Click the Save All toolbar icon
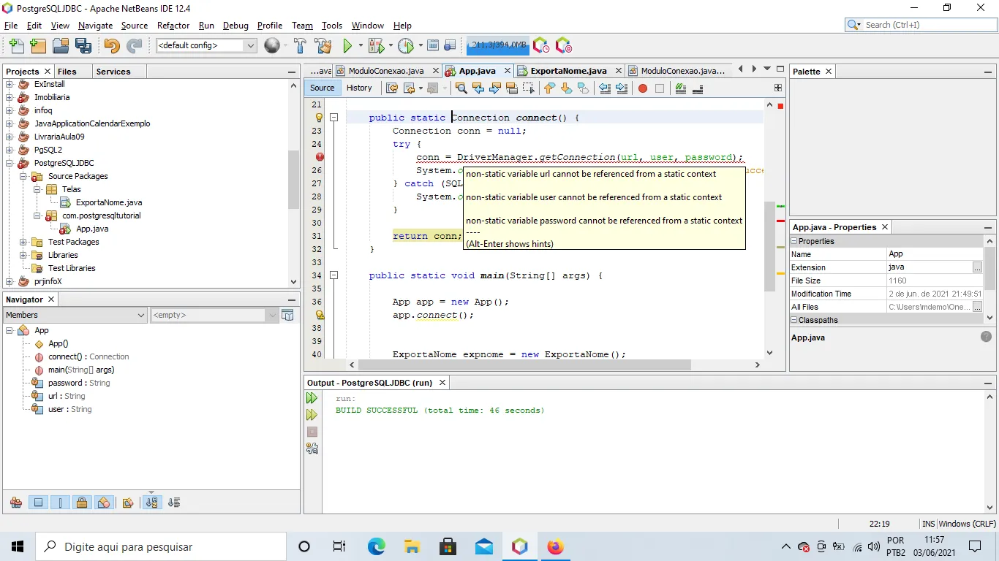The width and height of the screenshot is (999, 561). 83,46
